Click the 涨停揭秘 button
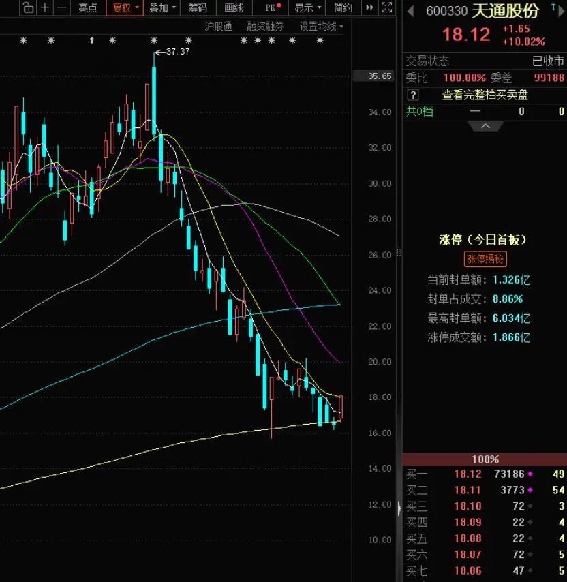Image resolution: width=567 pixels, height=582 pixels. [x=485, y=259]
